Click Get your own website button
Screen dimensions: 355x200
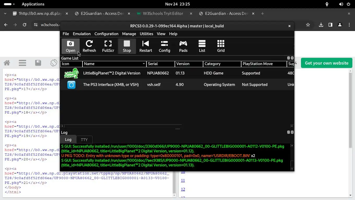point(327,63)
